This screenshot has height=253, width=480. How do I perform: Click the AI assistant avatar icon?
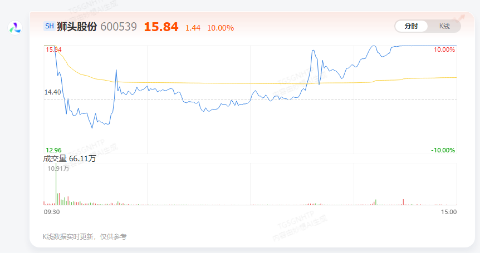(15, 27)
